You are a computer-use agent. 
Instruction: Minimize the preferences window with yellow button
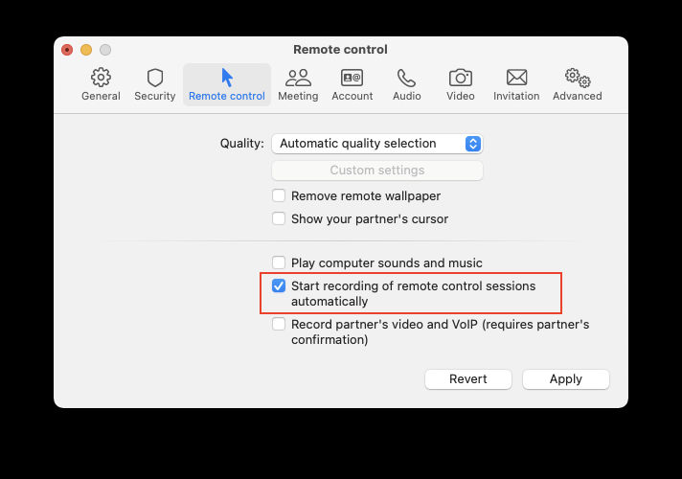point(86,50)
